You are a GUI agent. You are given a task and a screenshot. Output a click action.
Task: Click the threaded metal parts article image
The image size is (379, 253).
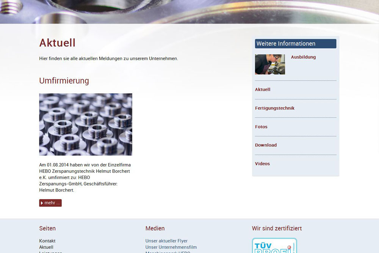pyautogui.click(x=86, y=124)
